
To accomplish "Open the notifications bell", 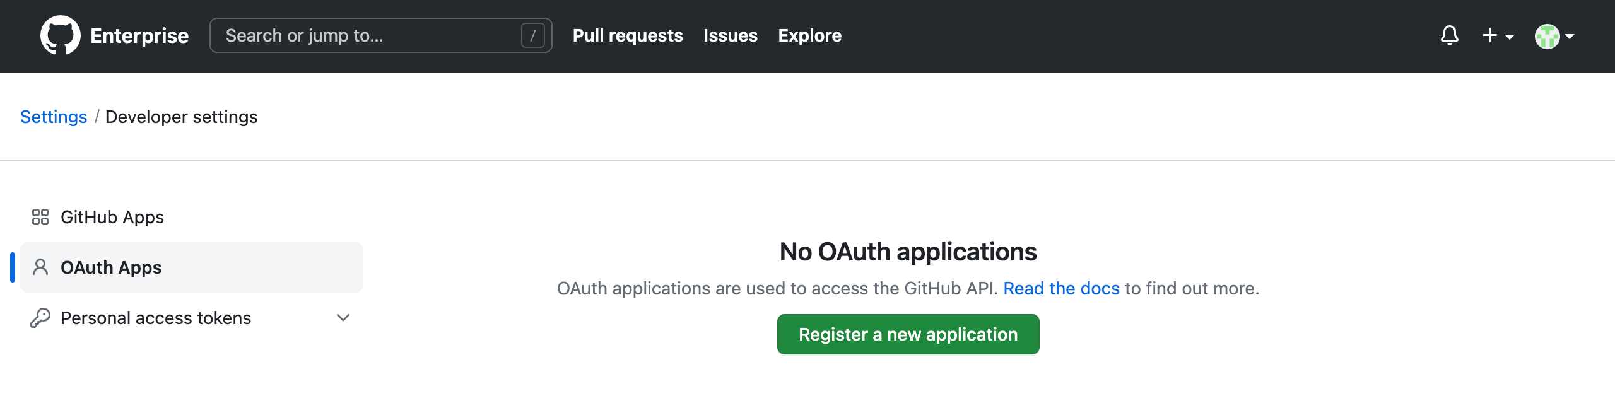I will pos(1450,35).
